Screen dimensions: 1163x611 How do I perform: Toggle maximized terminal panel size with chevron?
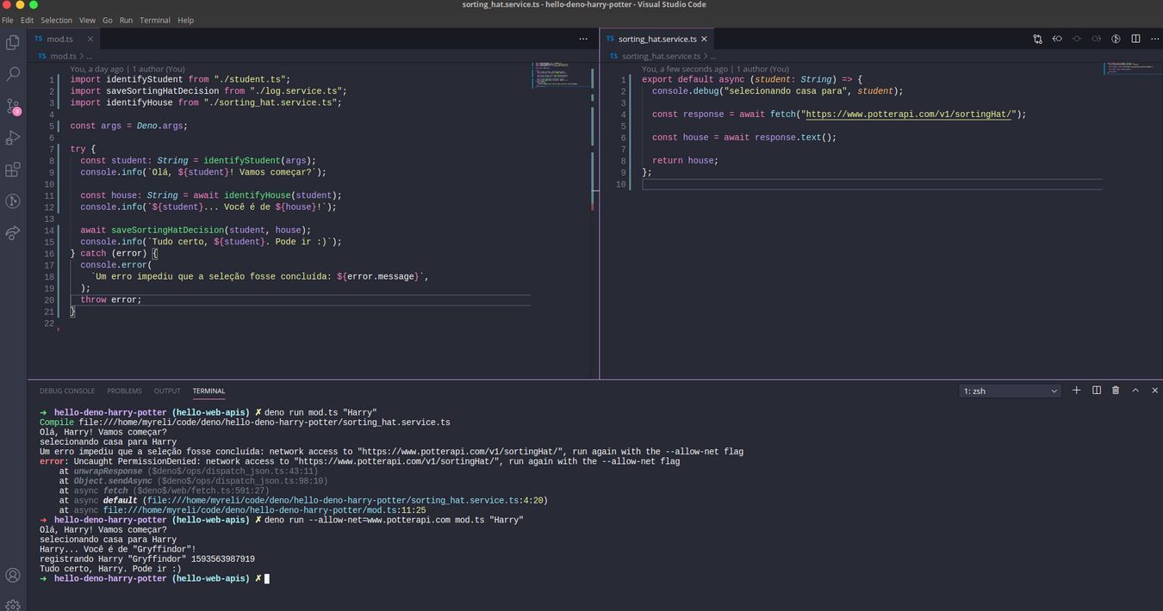(1135, 391)
